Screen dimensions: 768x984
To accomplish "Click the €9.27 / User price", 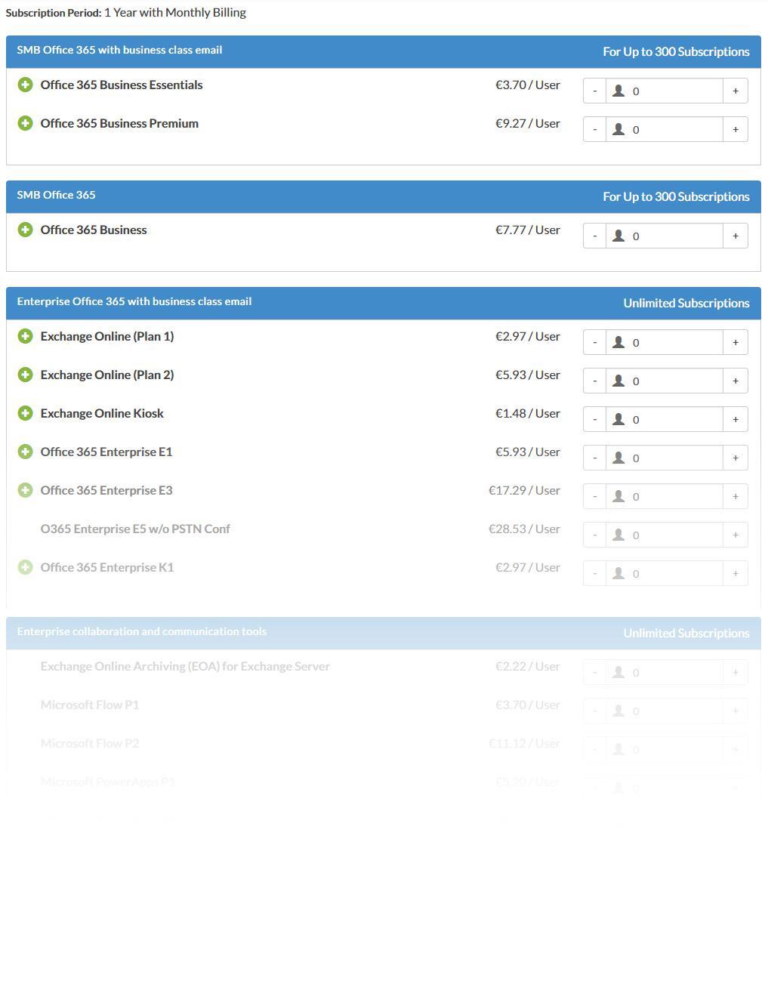I will click(528, 123).
